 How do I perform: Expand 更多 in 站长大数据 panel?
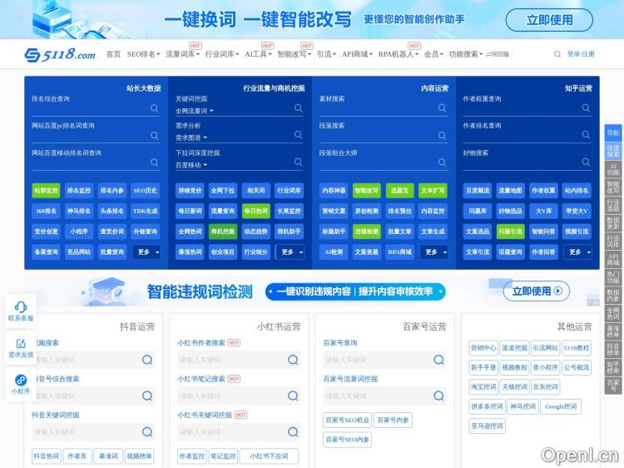click(146, 251)
